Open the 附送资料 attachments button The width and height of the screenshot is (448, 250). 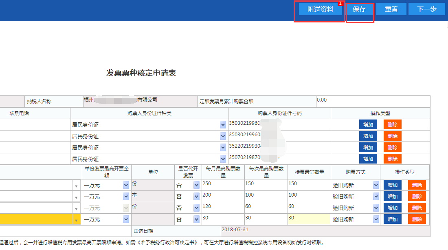coord(320,9)
